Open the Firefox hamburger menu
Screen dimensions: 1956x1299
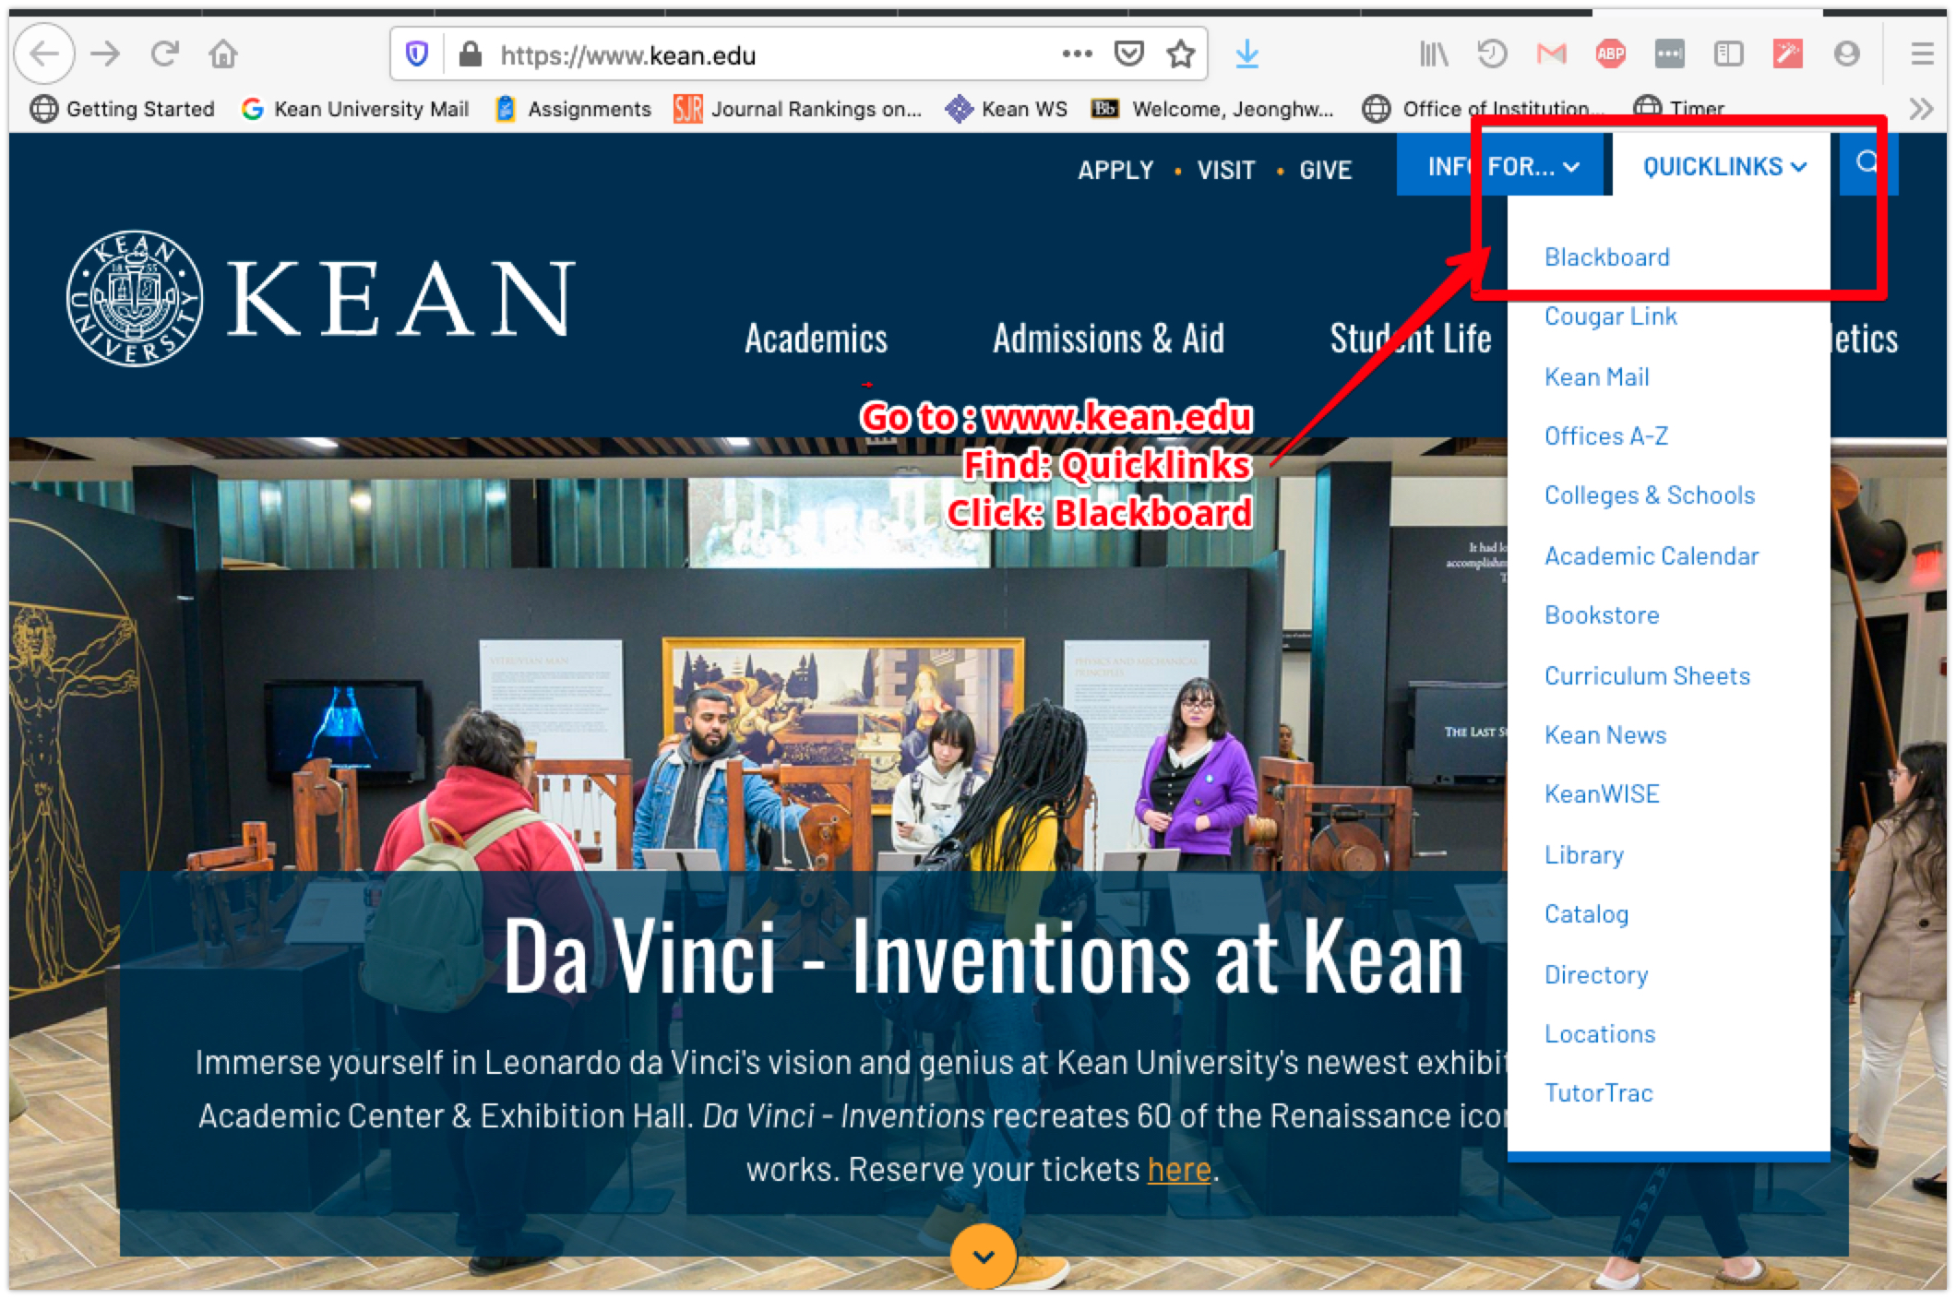(x=1922, y=54)
